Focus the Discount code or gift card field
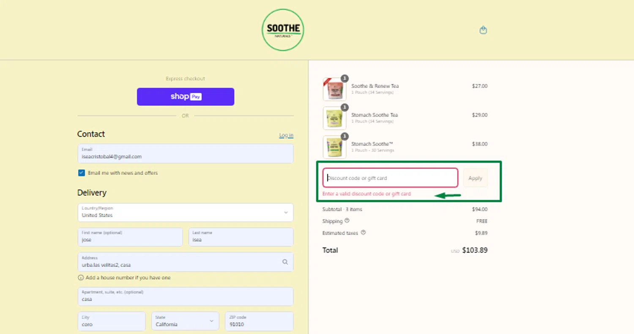The image size is (634, 334). [x=390, y=178]
